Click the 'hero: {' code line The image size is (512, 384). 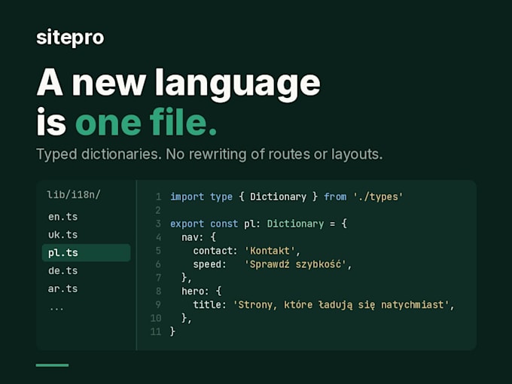click(x=202, y=291)
